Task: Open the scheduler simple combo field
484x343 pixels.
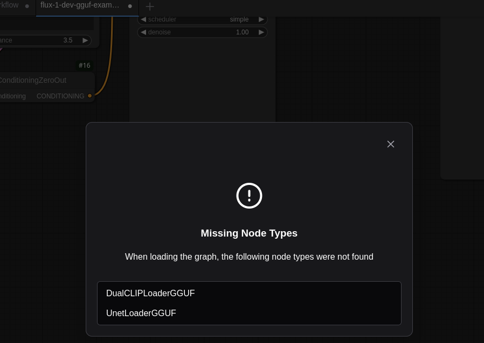Action: click(x=202, y=19)
